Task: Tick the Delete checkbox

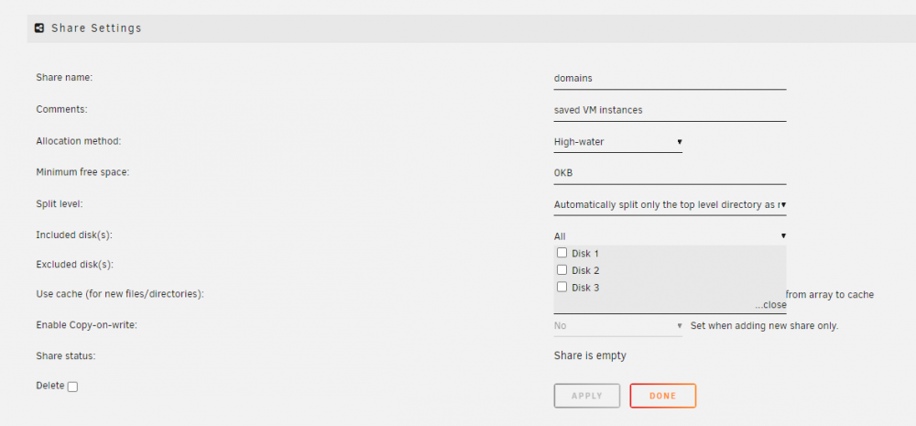Action: point(72,387)
